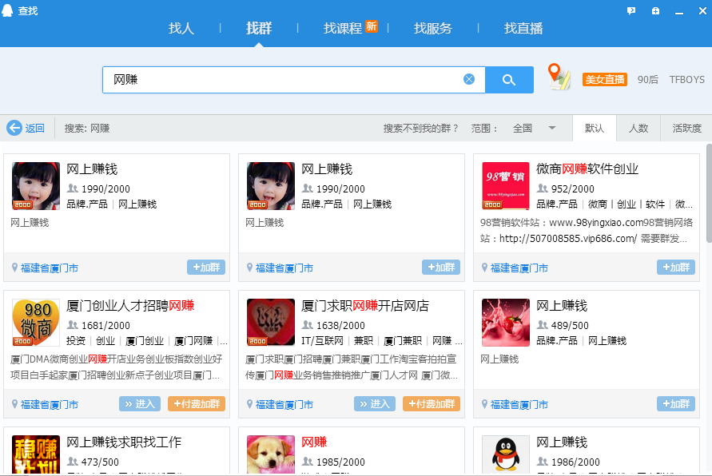The image size is (712, 476).
Task: Click the search magnifier button
Action: pyautogui.click(x=509, y=79)
